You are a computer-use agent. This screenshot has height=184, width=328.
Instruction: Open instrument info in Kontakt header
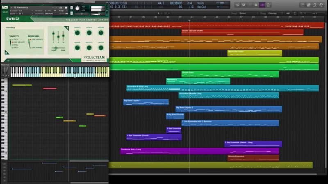coord(66,7)
